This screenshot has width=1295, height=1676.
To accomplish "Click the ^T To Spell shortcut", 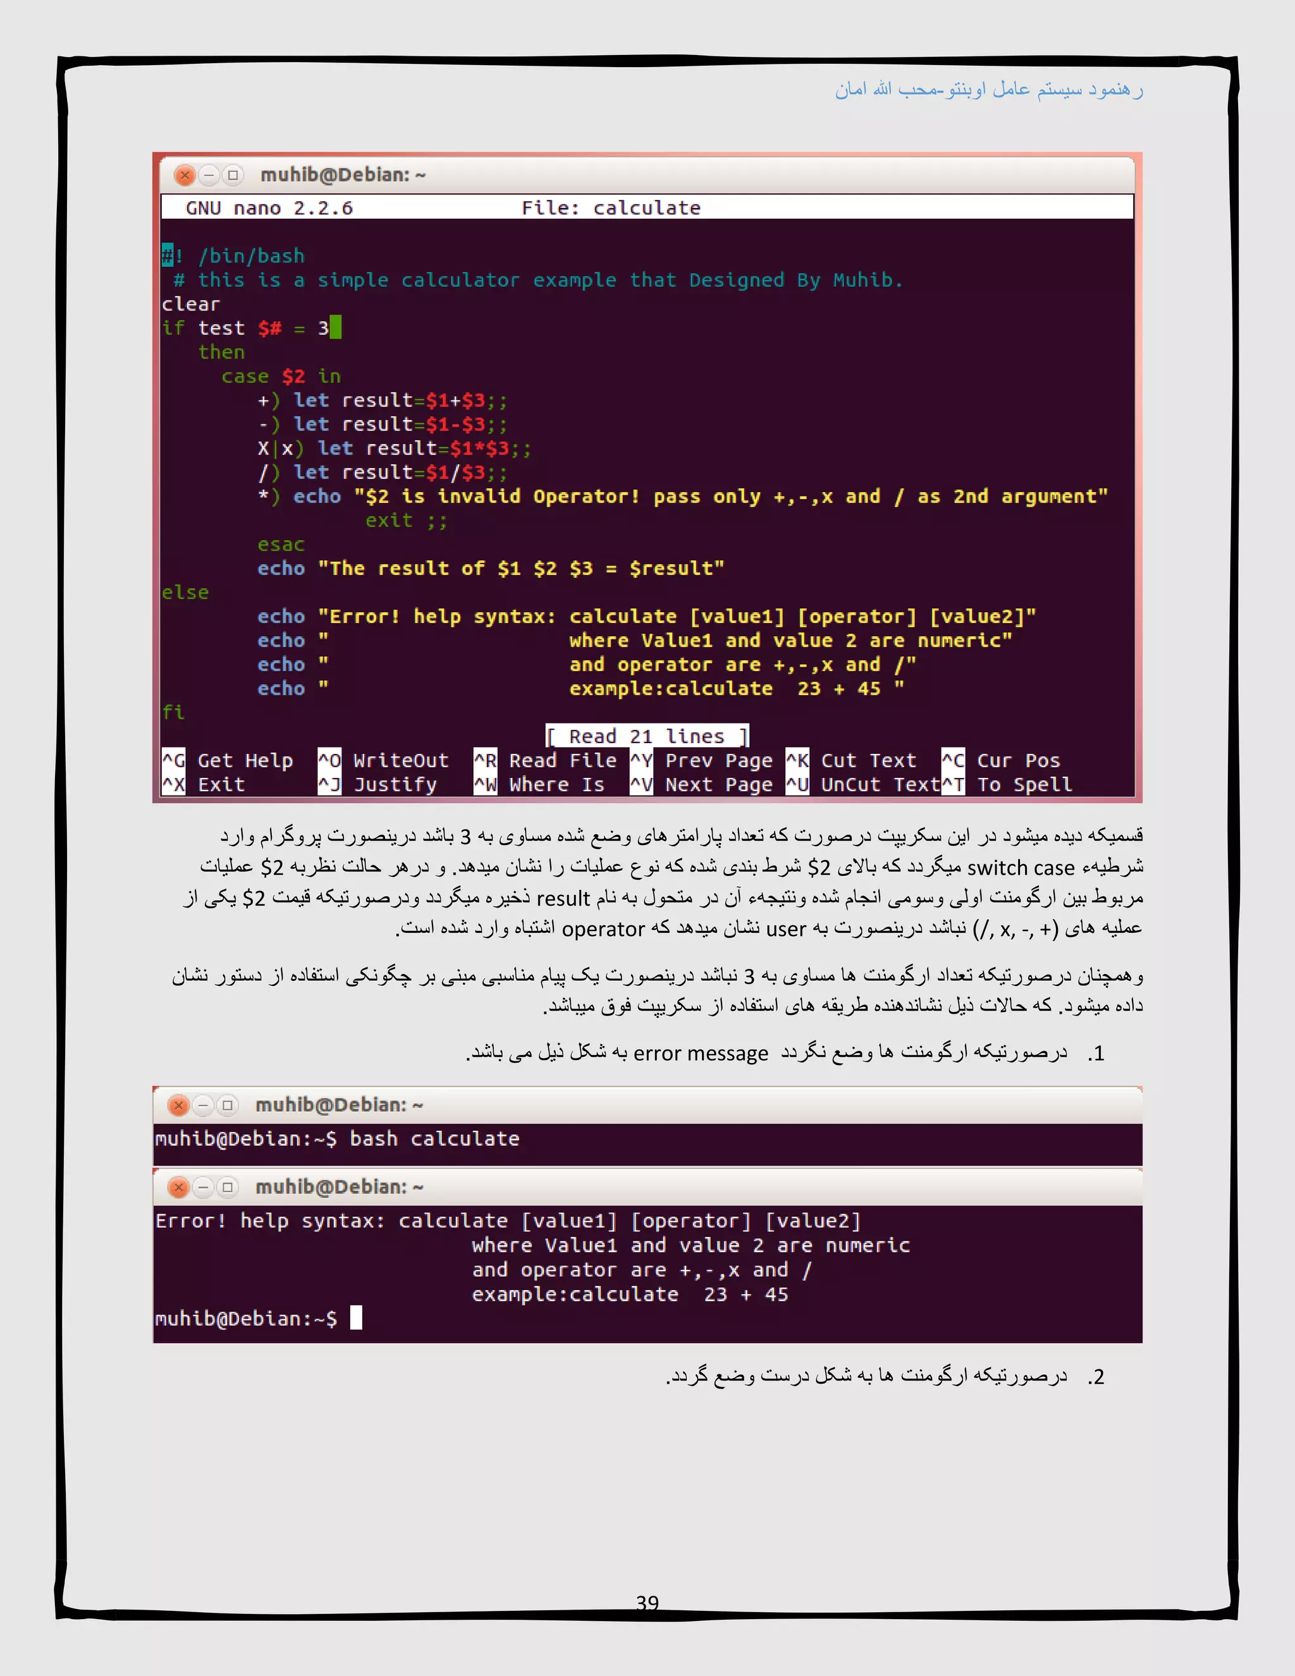I will pyautogui.click(x=1007, y=784).
